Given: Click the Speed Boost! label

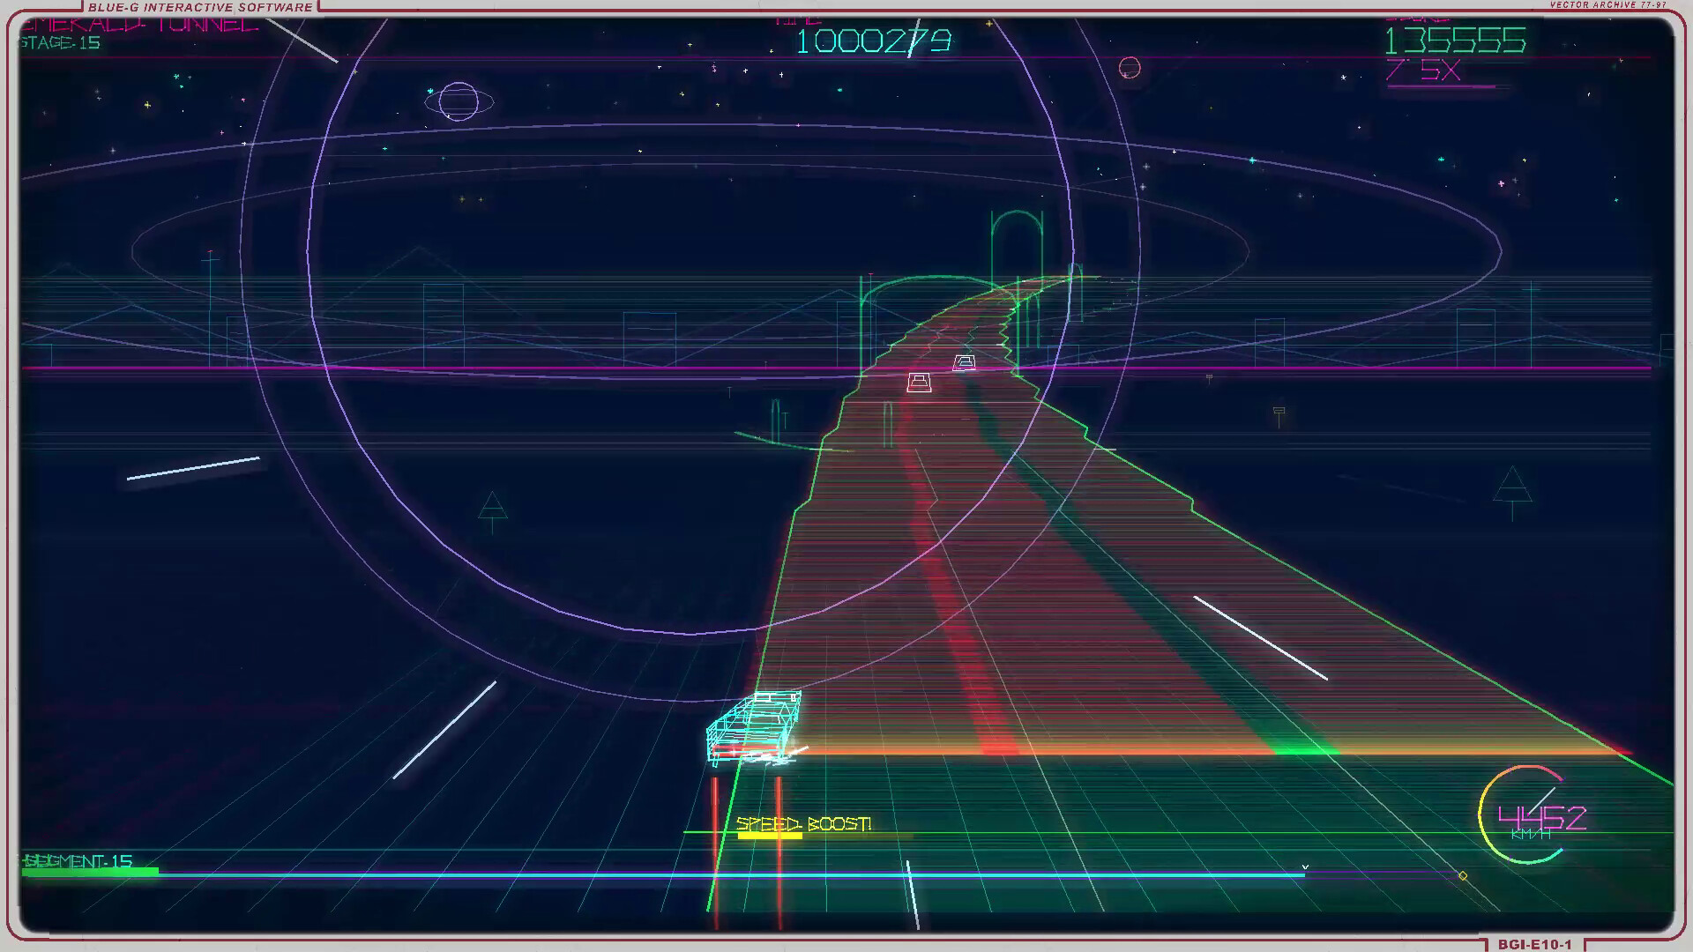Looking at the screenshot, I should (803, 823).
